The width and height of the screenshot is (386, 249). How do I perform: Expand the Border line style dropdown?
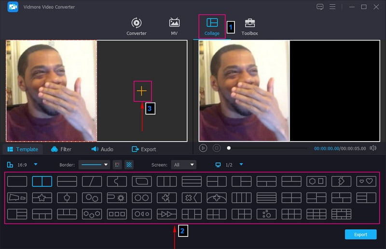coord(94,165)
